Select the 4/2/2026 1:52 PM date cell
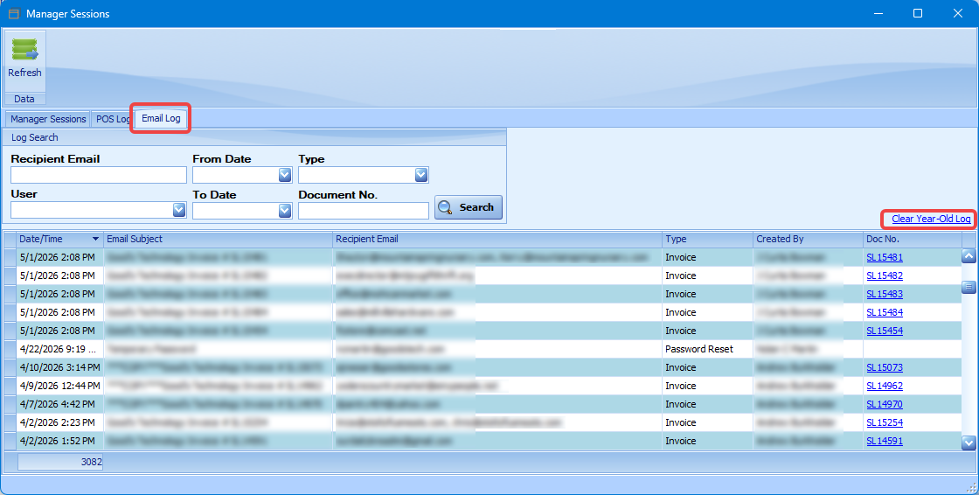Screen dimensions: 979x495 point(60,442)
